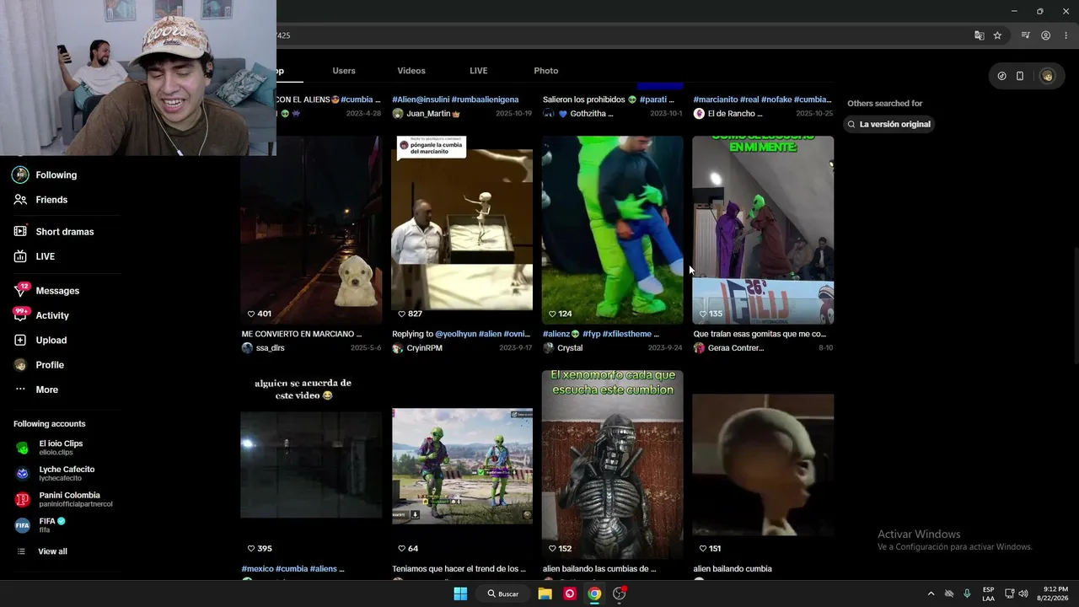Open the #mexico hashtag link
1079x607 pixels.
coord(256,569)
